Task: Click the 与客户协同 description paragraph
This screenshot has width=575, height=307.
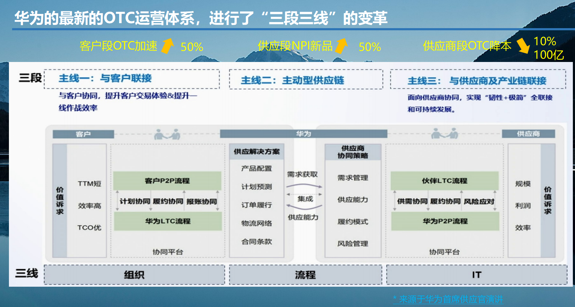Action: [128, 102]
